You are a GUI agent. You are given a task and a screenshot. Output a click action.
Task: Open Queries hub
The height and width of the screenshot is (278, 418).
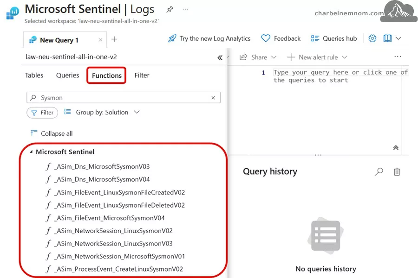point(334,38)
